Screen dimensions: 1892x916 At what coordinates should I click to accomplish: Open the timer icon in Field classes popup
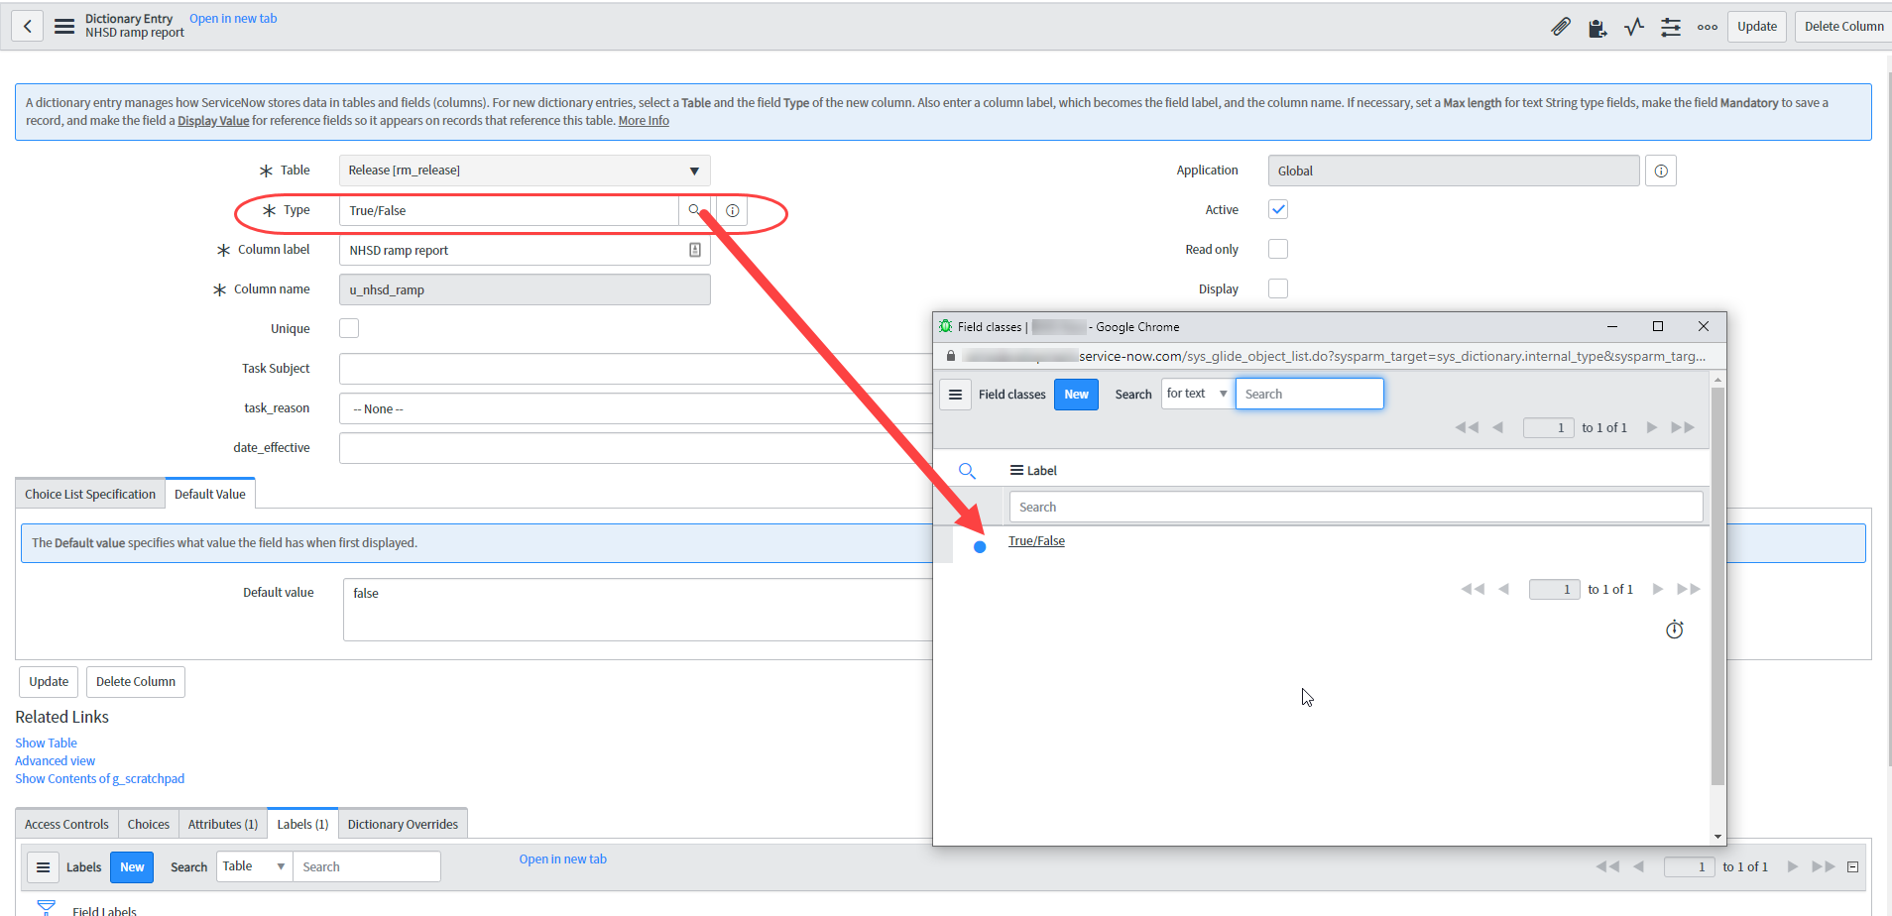coord(1674,629)
